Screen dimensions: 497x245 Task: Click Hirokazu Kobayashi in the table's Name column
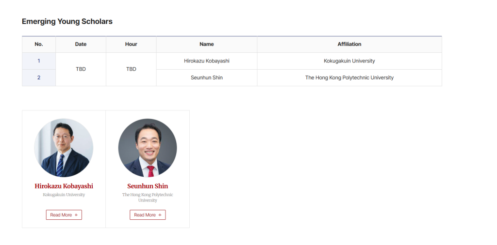pyautogui.click(x=207, y=61)
